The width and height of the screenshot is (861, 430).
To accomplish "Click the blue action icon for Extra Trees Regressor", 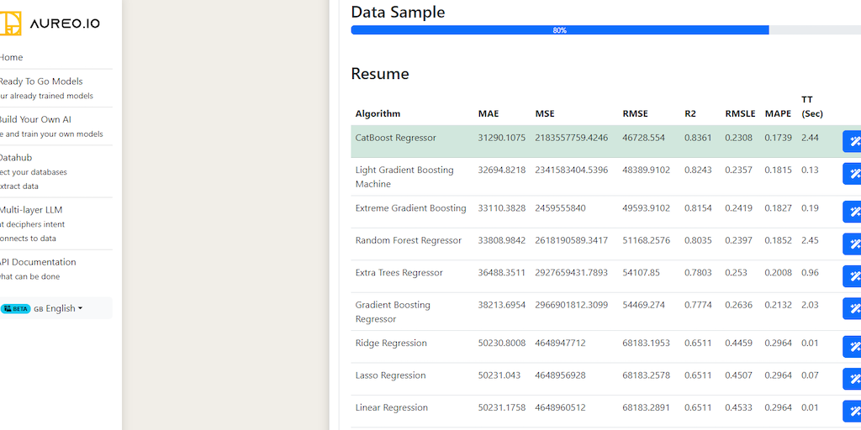I will [x=853, y=276].
